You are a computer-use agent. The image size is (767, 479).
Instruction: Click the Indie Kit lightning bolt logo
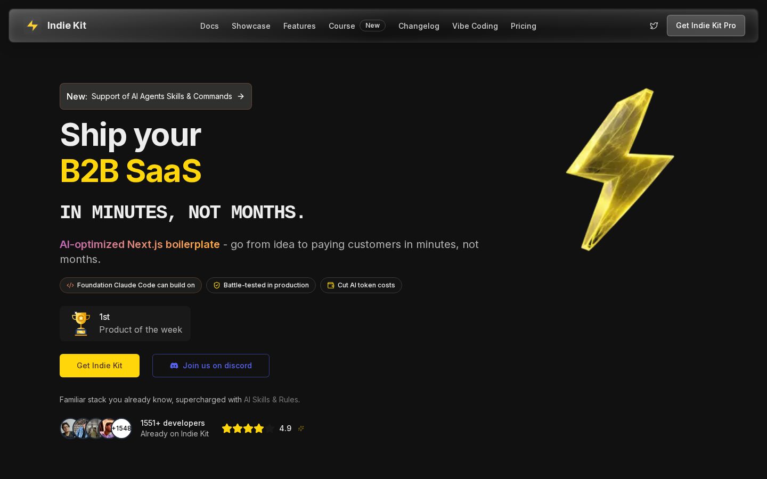click(32, 26)
